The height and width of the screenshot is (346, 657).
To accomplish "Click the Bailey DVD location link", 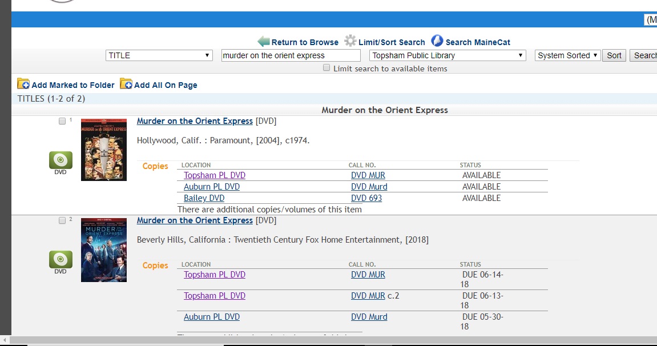I will click(204, 198).
